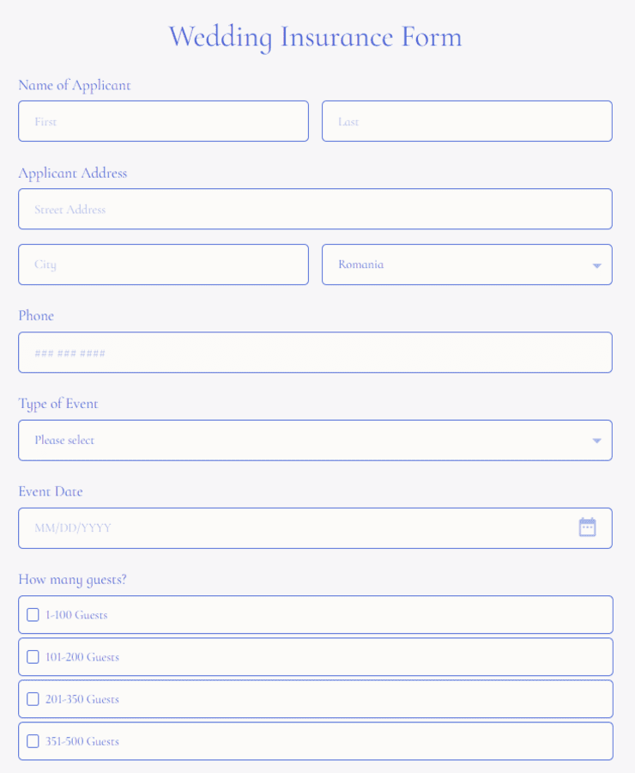Focus the Last name field
635x773 pixels.
467,121
